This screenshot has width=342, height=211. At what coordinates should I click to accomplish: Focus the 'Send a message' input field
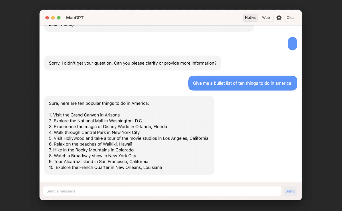[162, 191]
